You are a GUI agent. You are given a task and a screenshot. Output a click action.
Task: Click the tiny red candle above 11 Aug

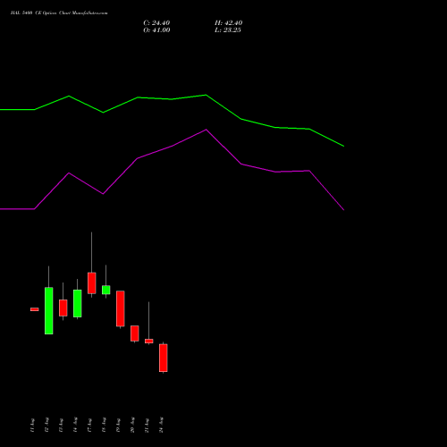(35, 309)
